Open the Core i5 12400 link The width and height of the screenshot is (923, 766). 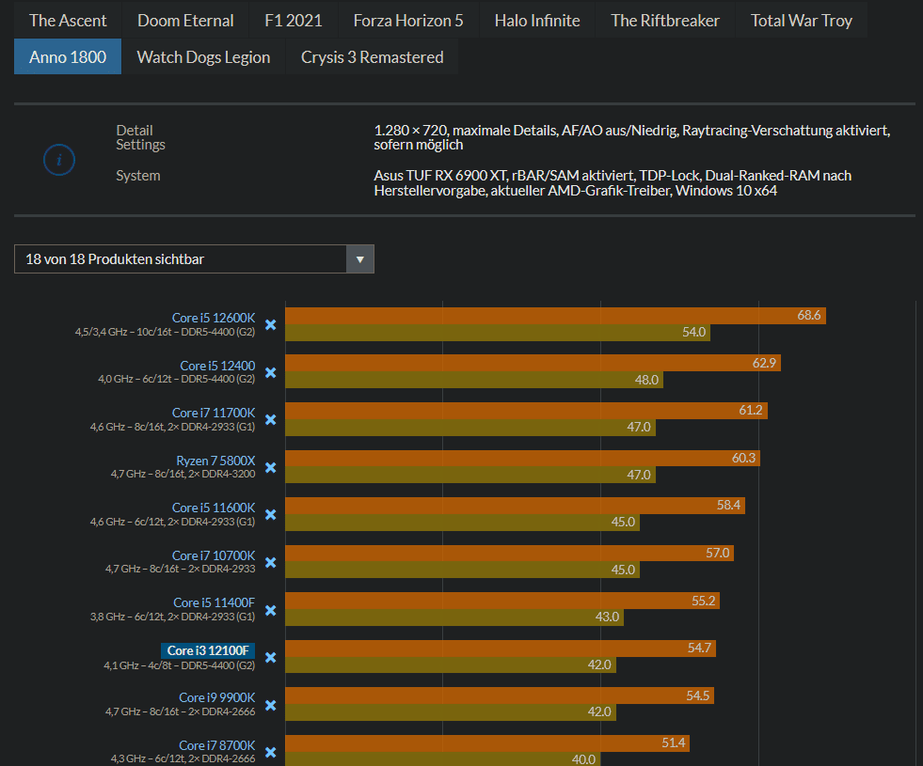tap(217, 366)
